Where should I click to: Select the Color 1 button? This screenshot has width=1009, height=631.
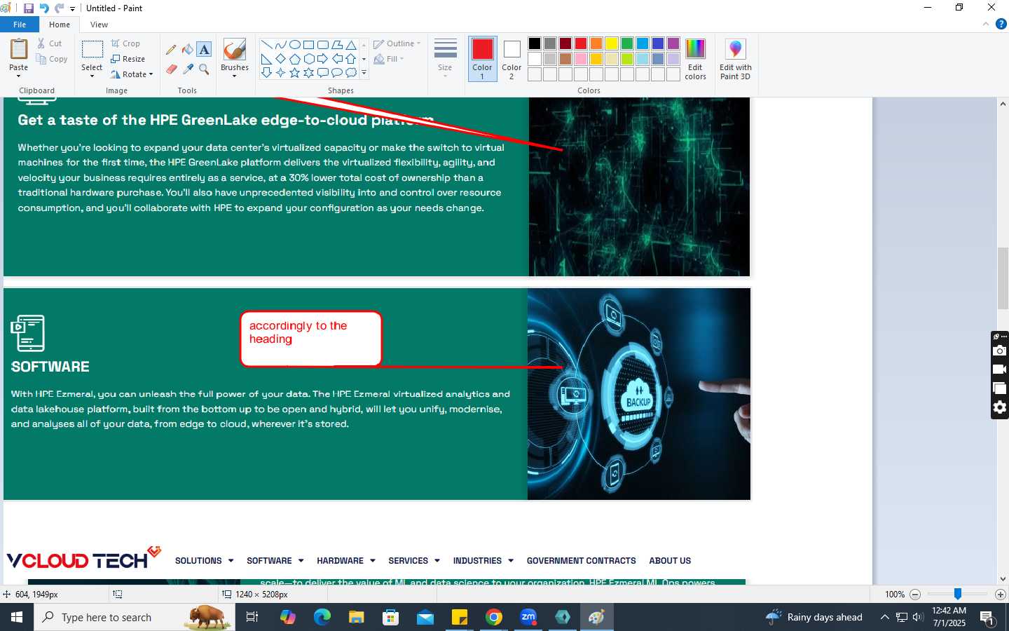point(482,59)
